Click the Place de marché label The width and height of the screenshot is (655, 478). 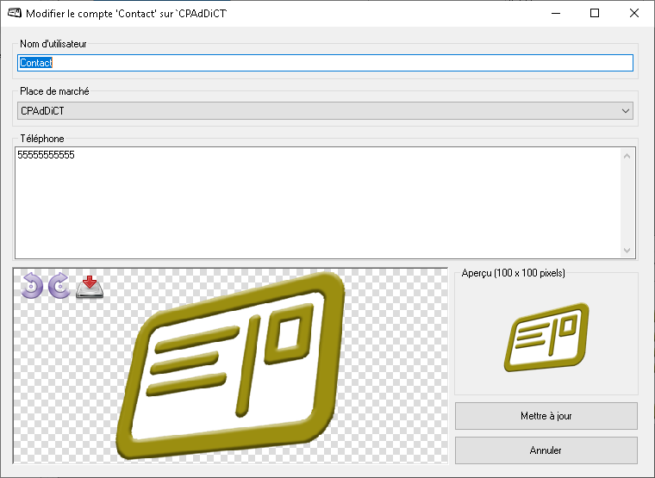pos(54,91)
